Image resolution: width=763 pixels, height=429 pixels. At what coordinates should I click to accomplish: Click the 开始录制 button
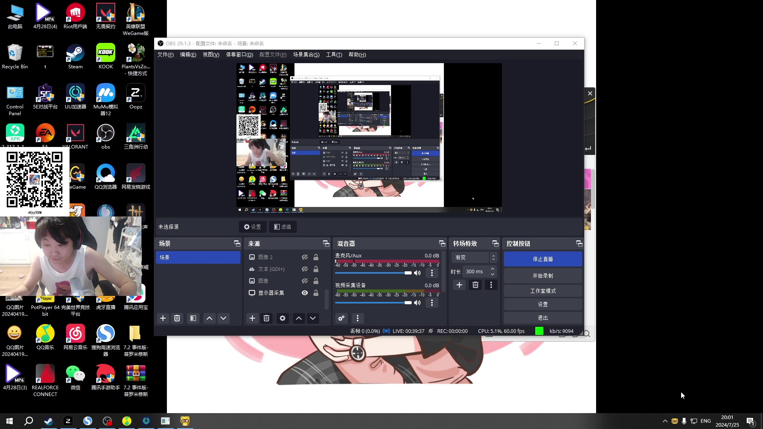[x=543, y=276]
